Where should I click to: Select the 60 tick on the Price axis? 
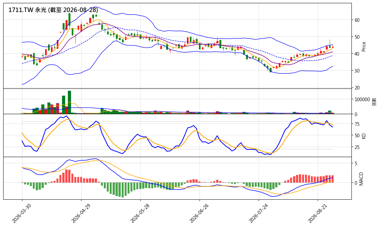click(x=357, y=20)
